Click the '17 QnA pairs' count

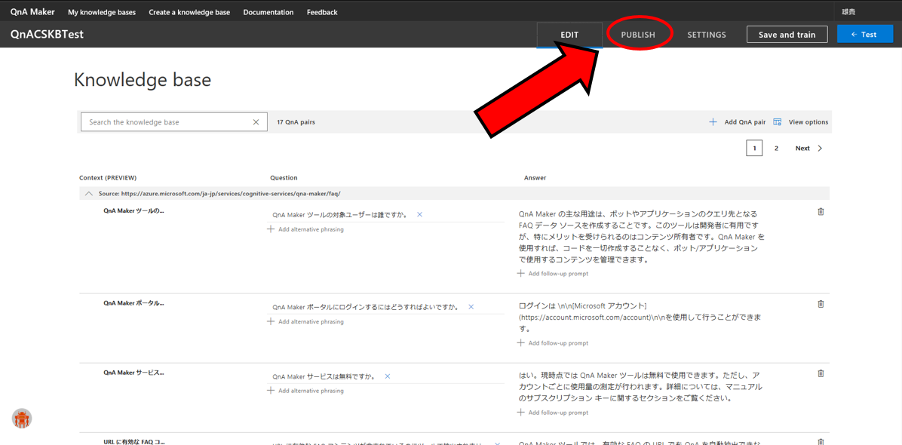(x=296, y=122)
